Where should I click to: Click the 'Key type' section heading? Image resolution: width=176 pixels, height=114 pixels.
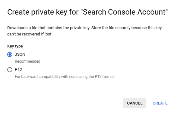tap(15, 46)
